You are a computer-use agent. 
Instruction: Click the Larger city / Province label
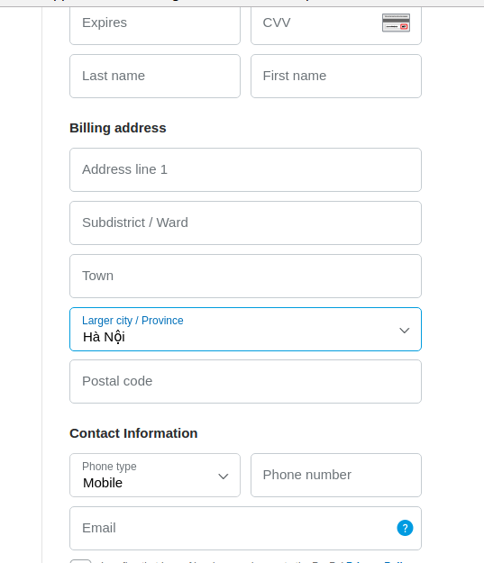click(132, 321)
